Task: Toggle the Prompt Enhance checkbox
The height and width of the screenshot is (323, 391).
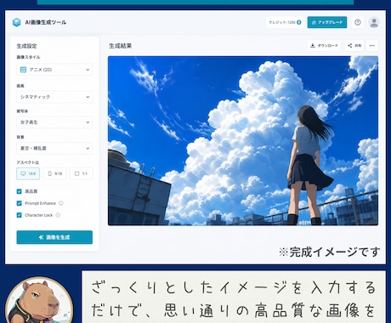Action: (19, 203)
